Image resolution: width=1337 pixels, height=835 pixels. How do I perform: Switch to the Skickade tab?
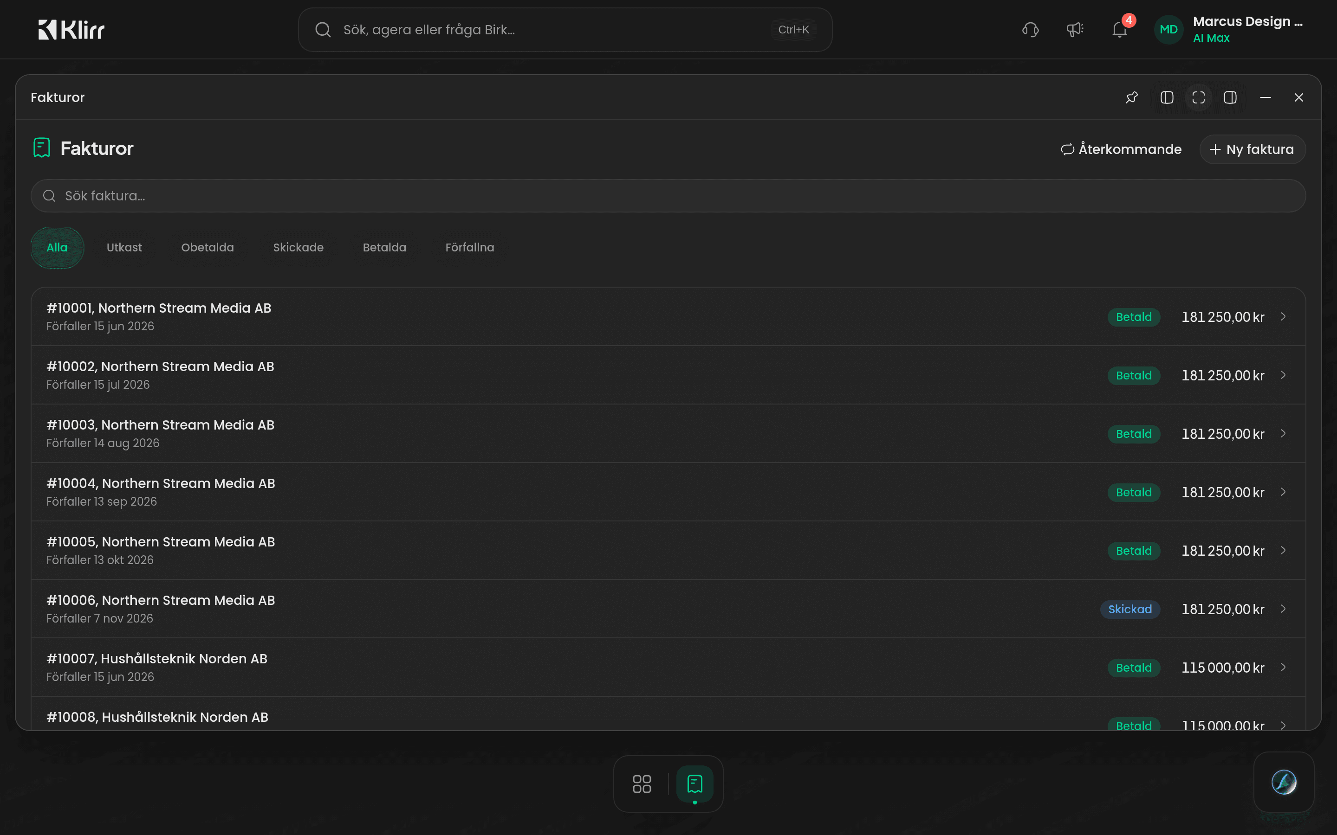[299, 247]
